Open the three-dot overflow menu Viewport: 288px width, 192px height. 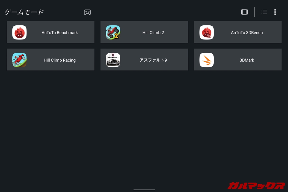(275, 12)
